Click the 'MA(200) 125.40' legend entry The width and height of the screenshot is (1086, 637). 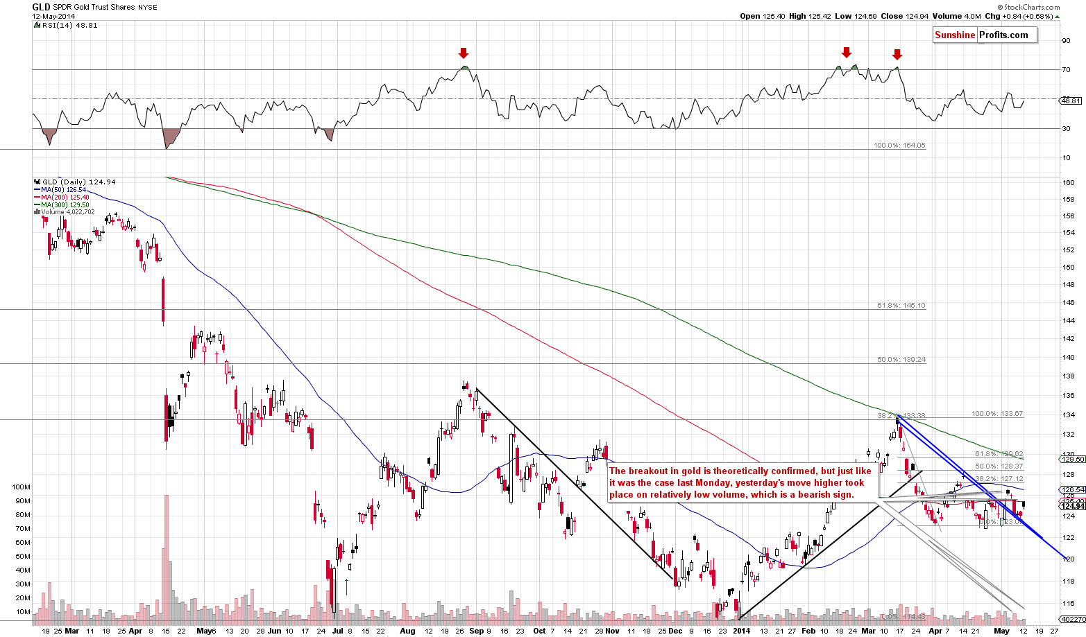click(66, 198)
